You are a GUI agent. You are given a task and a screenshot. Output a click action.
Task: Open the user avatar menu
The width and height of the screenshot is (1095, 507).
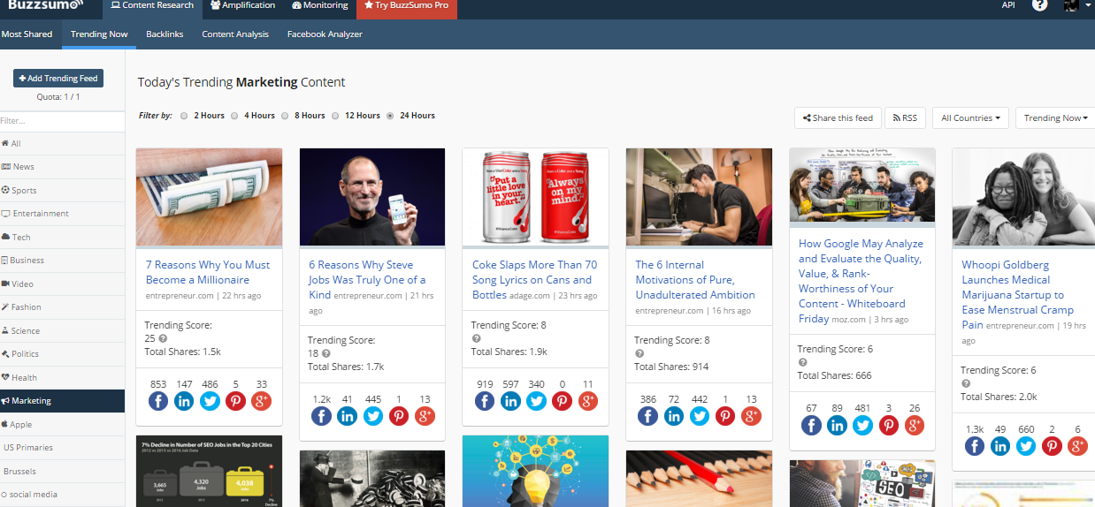1075,5
